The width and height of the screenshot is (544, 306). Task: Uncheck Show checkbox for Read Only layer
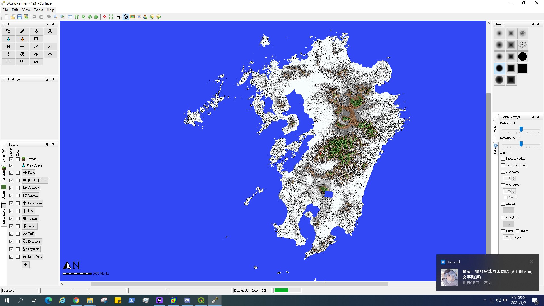(11, 257)
